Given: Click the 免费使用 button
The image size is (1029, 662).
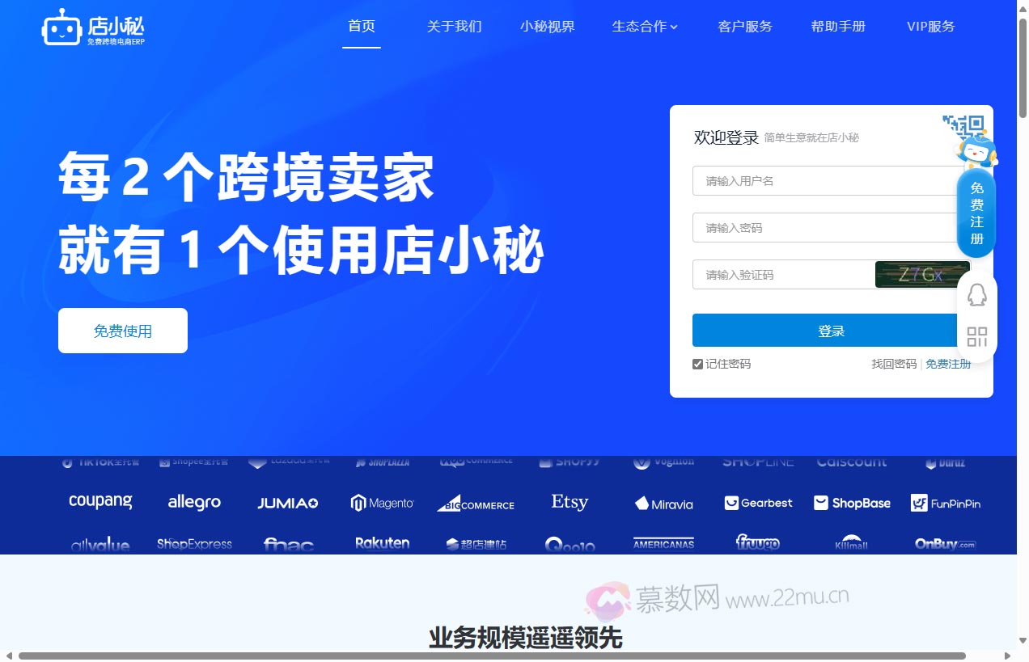Looking at the screenshot, I should [122, 331].
